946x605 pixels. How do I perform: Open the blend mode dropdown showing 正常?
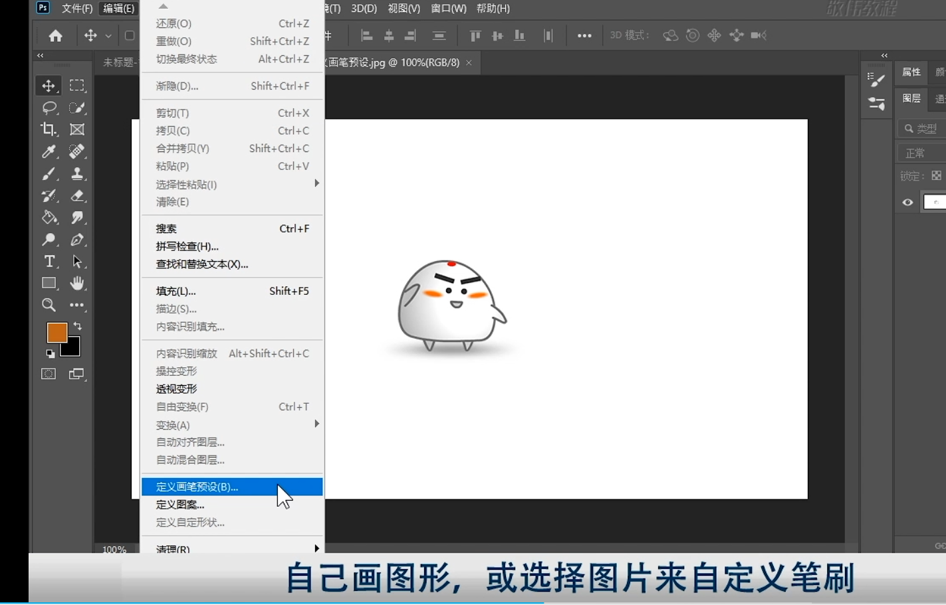click(922, 153)
